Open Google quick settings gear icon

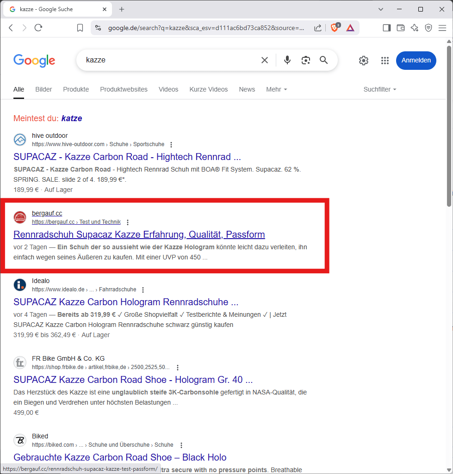coord(364,61)
